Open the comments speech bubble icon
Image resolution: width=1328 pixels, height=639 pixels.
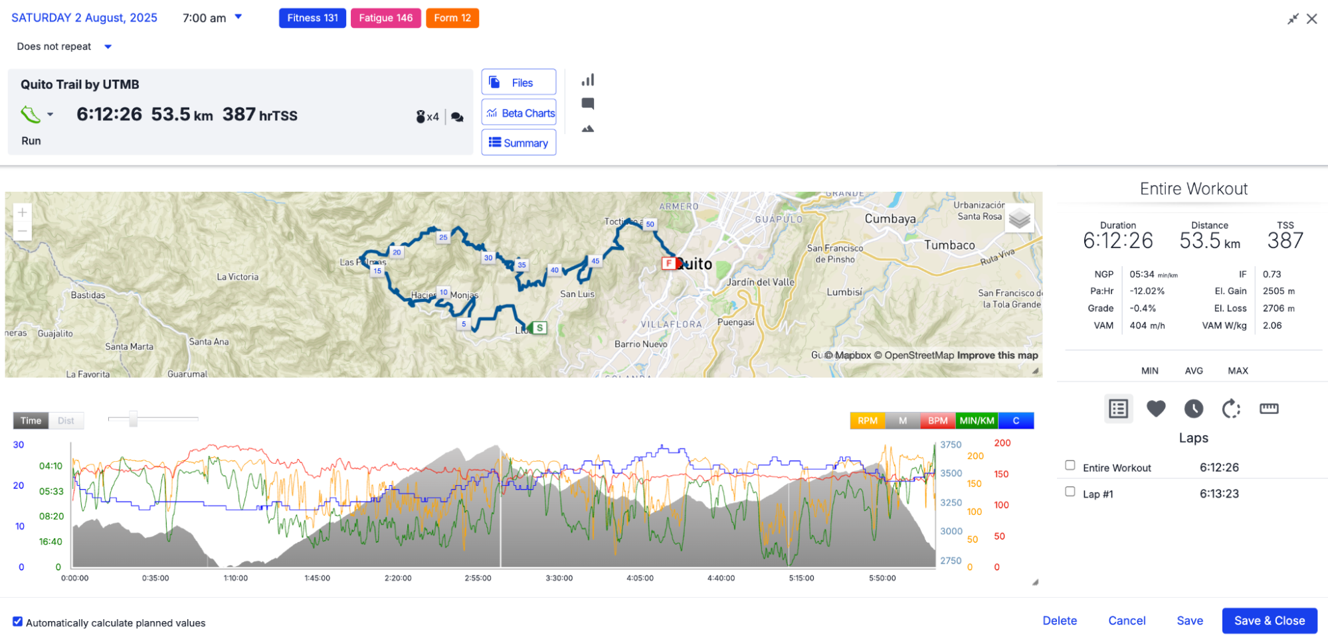(587, 104)
